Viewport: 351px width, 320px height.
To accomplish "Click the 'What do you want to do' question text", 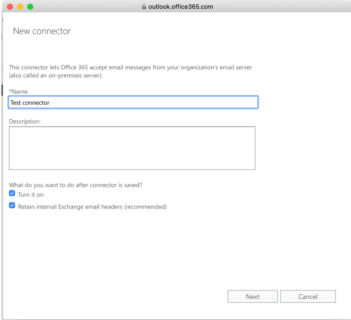I will pos(75,185).
